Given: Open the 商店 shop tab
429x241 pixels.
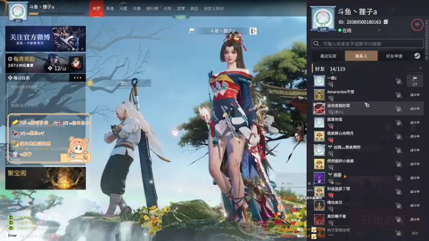Looking at the screenshot, I should click(x=194, y=9).
